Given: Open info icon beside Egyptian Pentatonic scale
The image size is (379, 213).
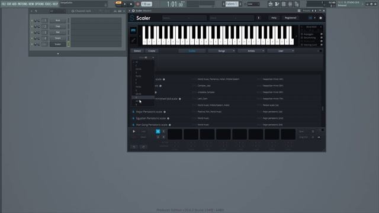Looking at the screenshot, I should tap(168, 118).
